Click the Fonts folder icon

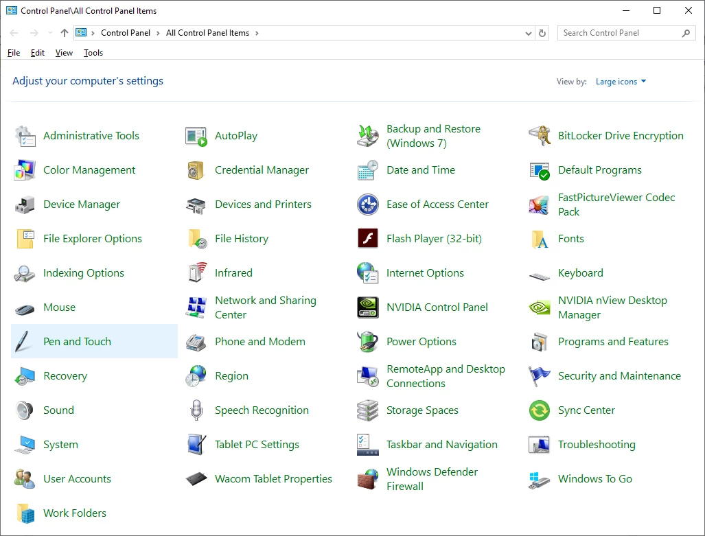(540, 239)
